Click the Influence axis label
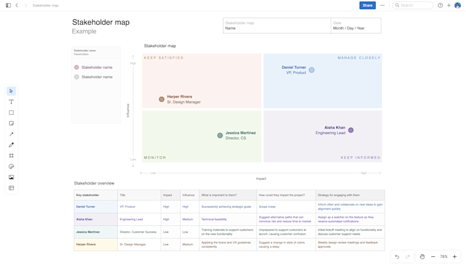 coord(128,110)
